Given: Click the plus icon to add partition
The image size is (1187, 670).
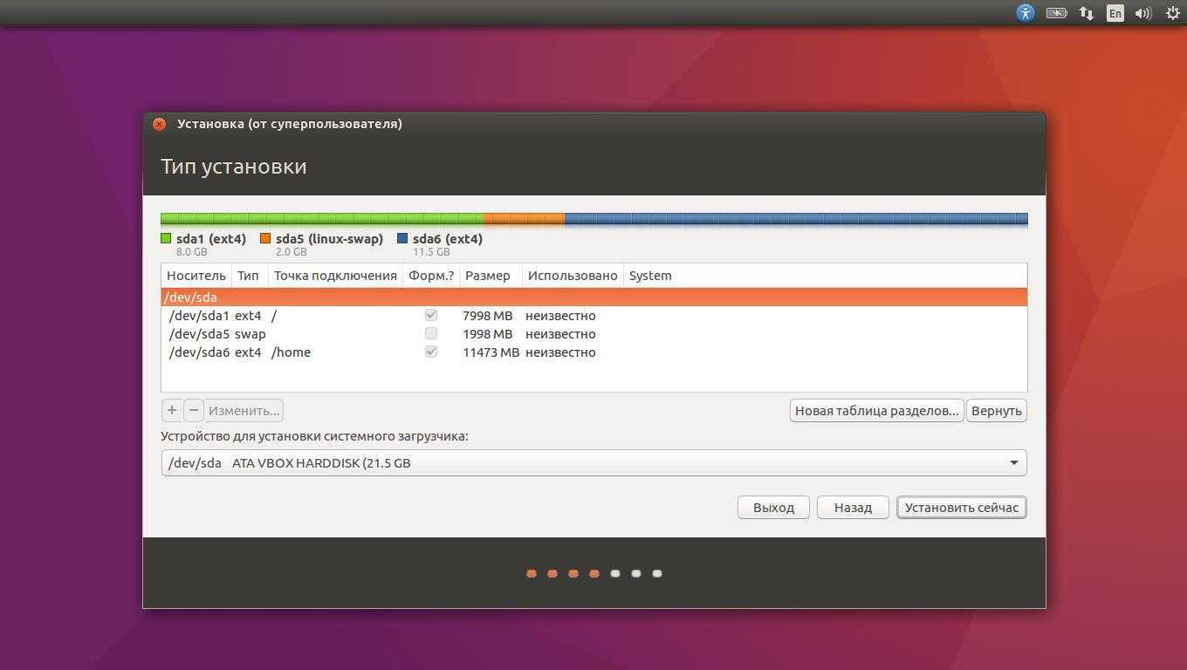Looking at the screenshot, I should tap(172, 410).
